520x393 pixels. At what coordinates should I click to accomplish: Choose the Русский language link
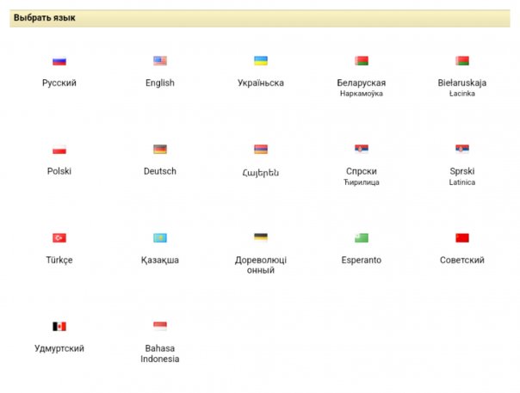pyautogui.click(x=59, y=83)
